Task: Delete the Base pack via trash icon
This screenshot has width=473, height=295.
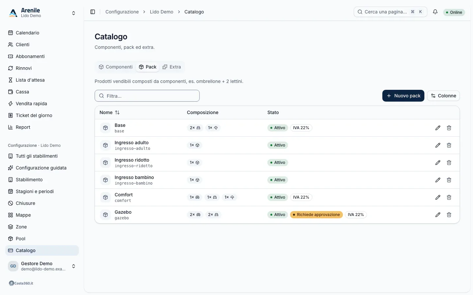Action: pos(449,128)
